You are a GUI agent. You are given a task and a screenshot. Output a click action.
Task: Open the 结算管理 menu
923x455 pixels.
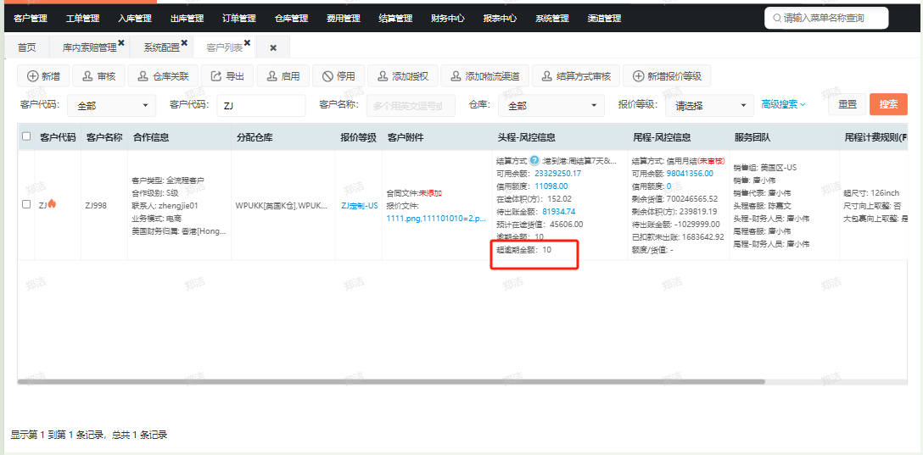395,19
